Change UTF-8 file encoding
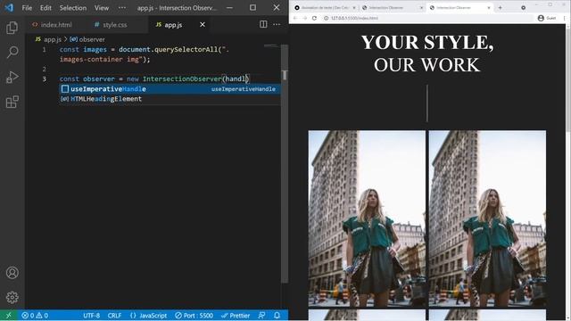Viewport: 571px width, 321px height. tap(91, 315)
